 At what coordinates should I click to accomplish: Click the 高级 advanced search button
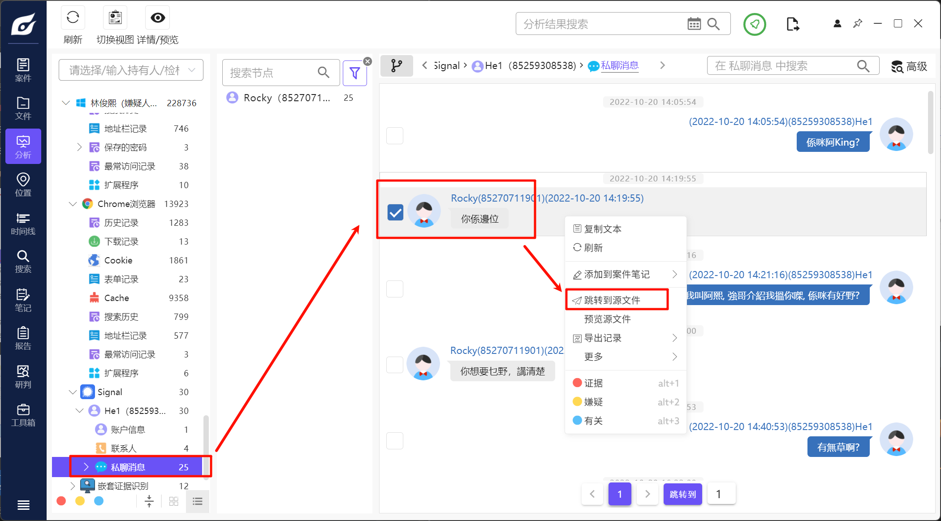pyautogui.click(x=909, y=66)
